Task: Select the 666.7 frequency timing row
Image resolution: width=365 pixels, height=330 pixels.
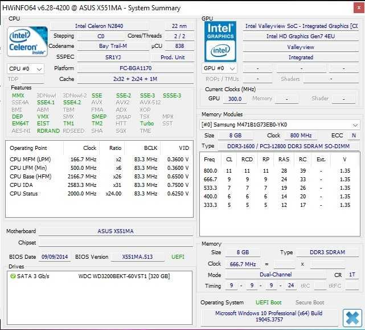Action: tap(279, 180)
